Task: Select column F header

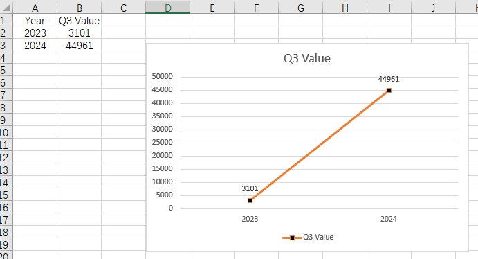Action: click(x=256, y=7)
